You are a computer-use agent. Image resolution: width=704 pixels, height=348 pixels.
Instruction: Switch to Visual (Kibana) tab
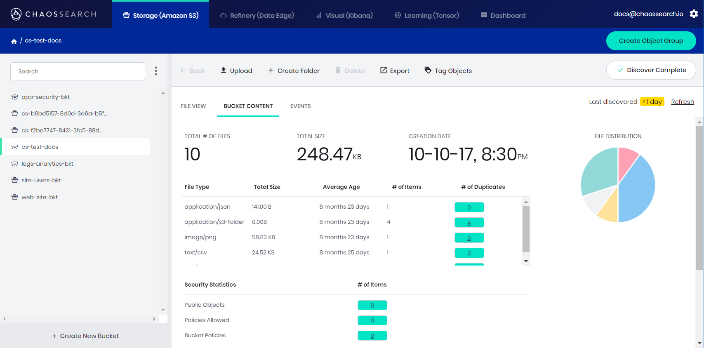pos(344,16)
